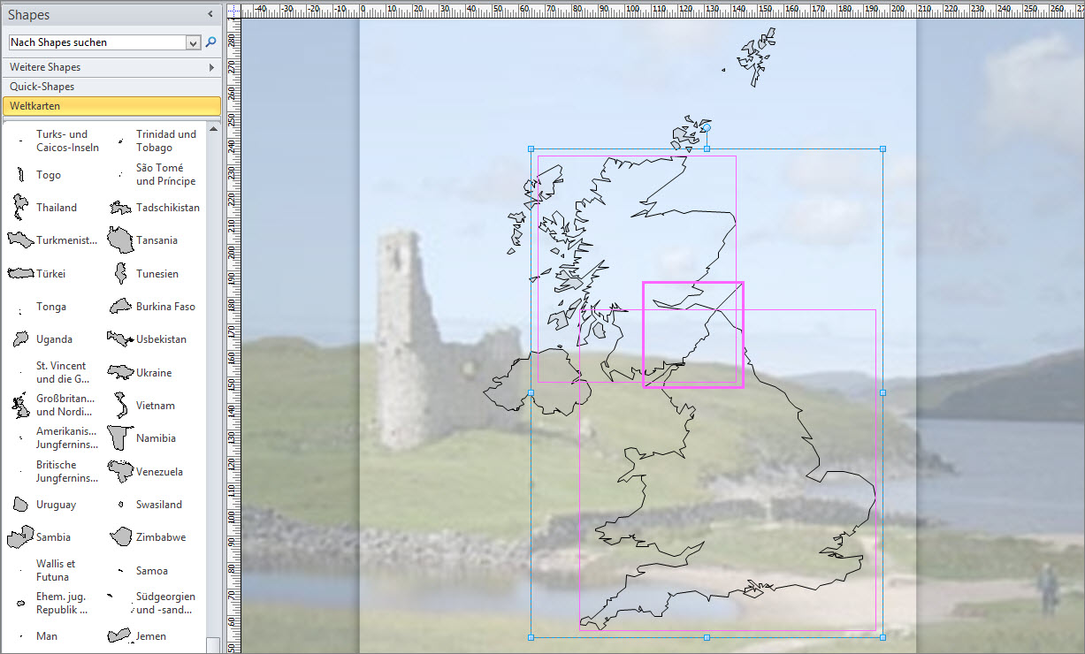The image size is (1085, 654).
Task: Expand the Weitere Shapes submenu
Action: (211, 67)
